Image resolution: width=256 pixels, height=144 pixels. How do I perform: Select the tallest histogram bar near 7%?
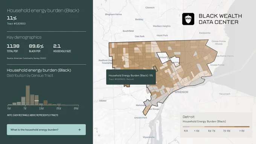(x=28, y=95)
